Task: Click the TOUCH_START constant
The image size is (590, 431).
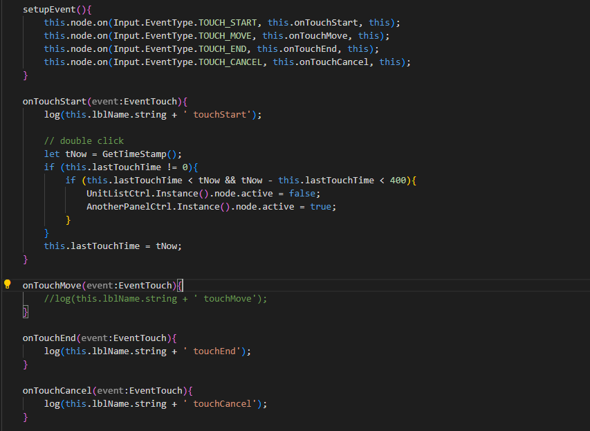Action: pyautogui.click(x=228, y=23)
